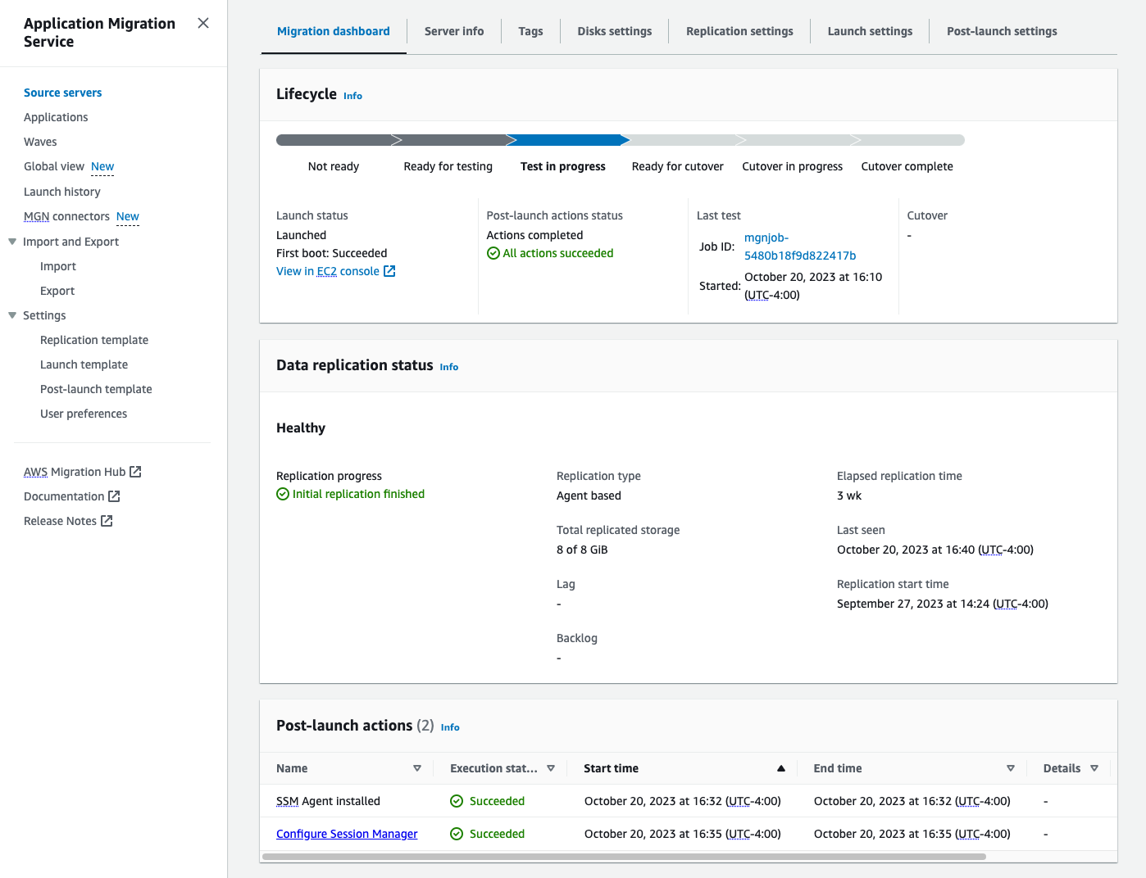Click the external link icon beside EC2 console

coord(389,271)
